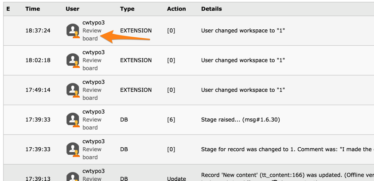Click the Time column header
Image resolution: width=374 pixels, height=181 pixels.
click(x=32, y=9)
